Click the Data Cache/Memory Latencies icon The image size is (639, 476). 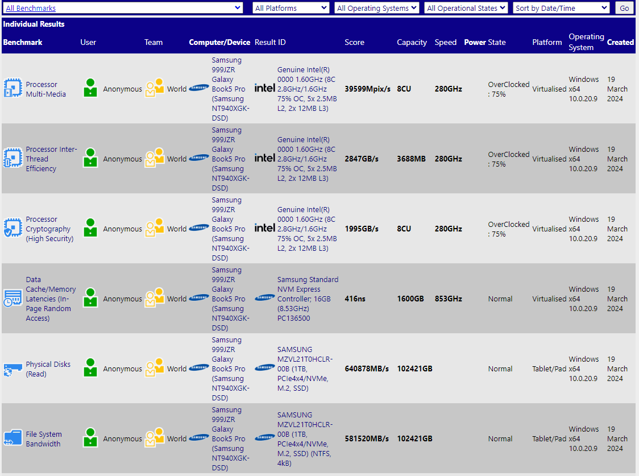click(x=13, y=299)
